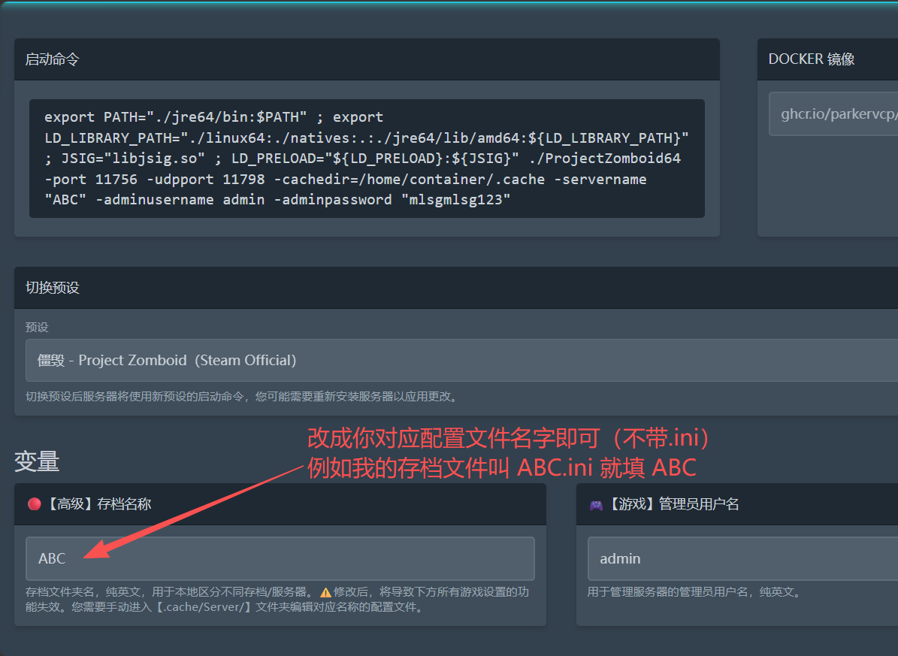Click the 切换预设 panel heading
898x656 pixels.
pos(52,288)
